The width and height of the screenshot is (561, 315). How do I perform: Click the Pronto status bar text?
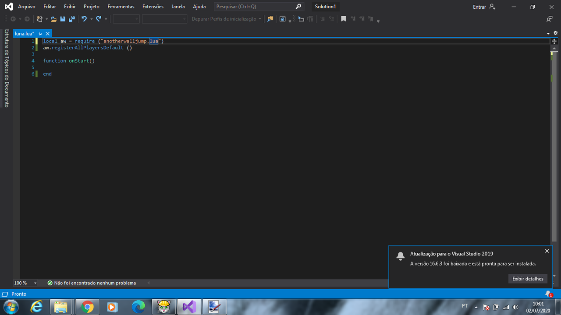click(19, 294)
